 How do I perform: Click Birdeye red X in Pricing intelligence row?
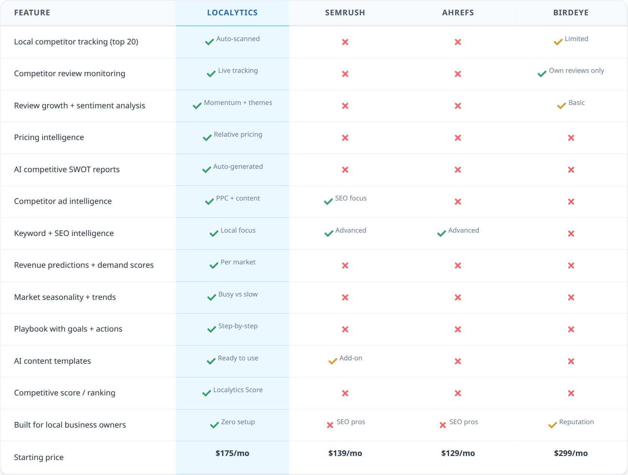pos(571,138)
